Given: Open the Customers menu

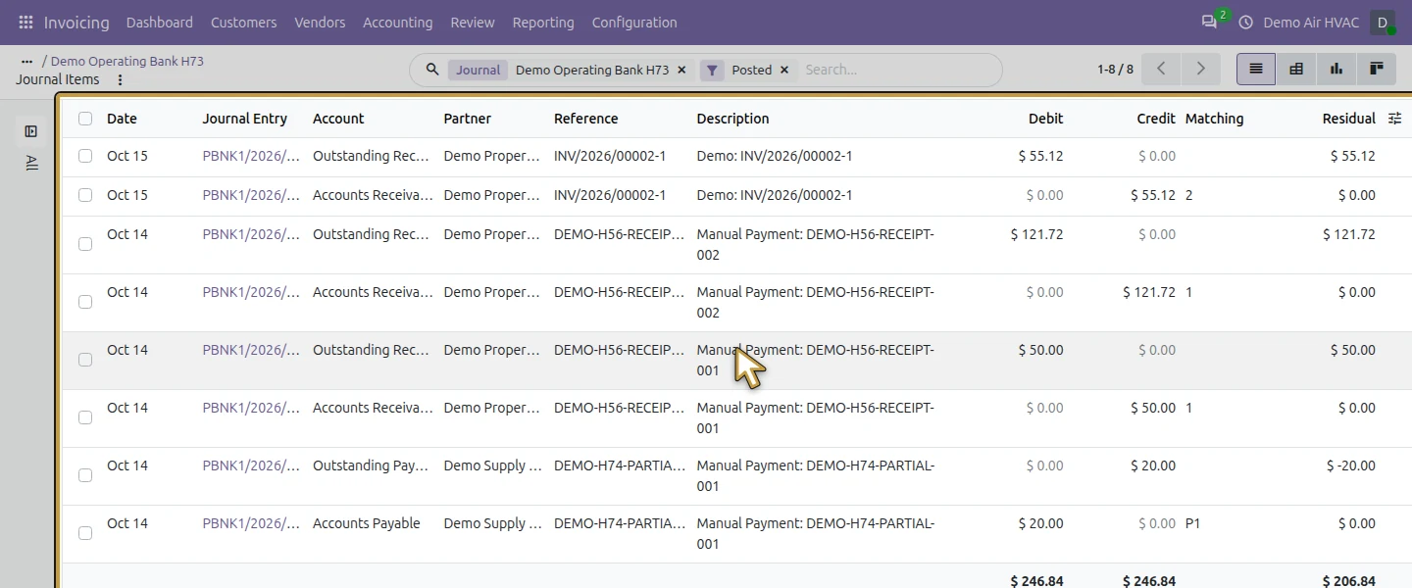Looking at the screenshot, I should (x=243, y=23).
